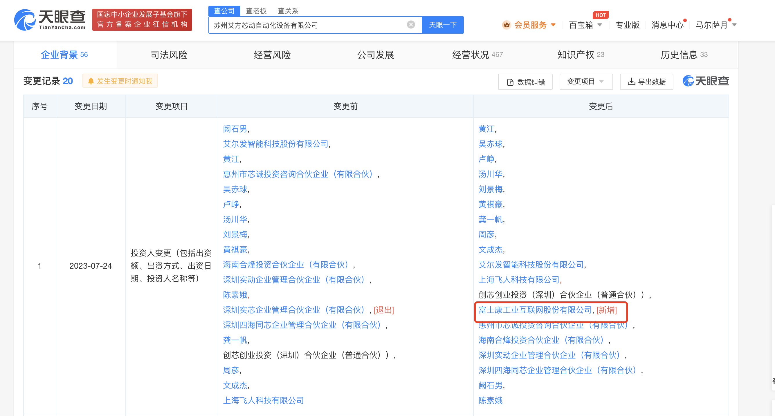Click the 变更日期 column header
775x416 pixels.
pos(91,106)
